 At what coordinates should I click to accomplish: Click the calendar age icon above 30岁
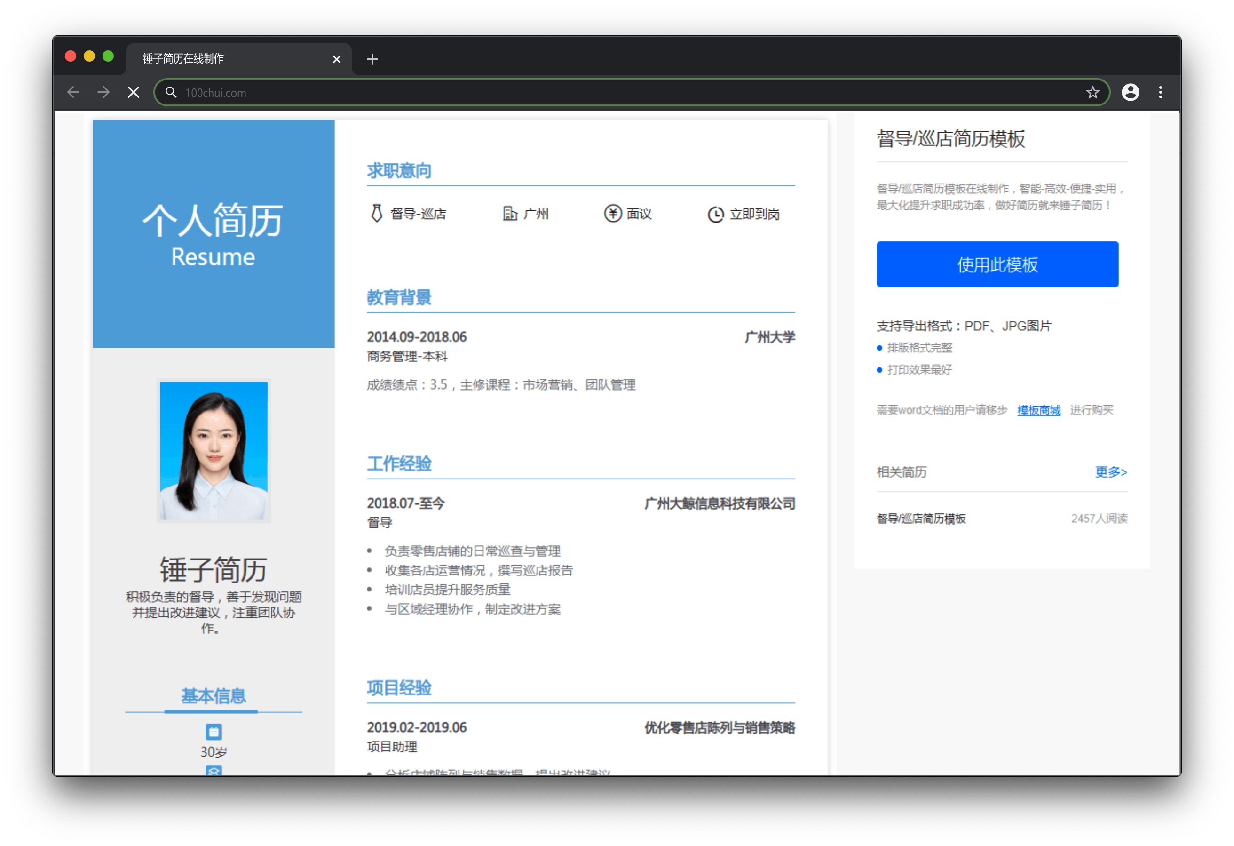[x=214, y=732]
